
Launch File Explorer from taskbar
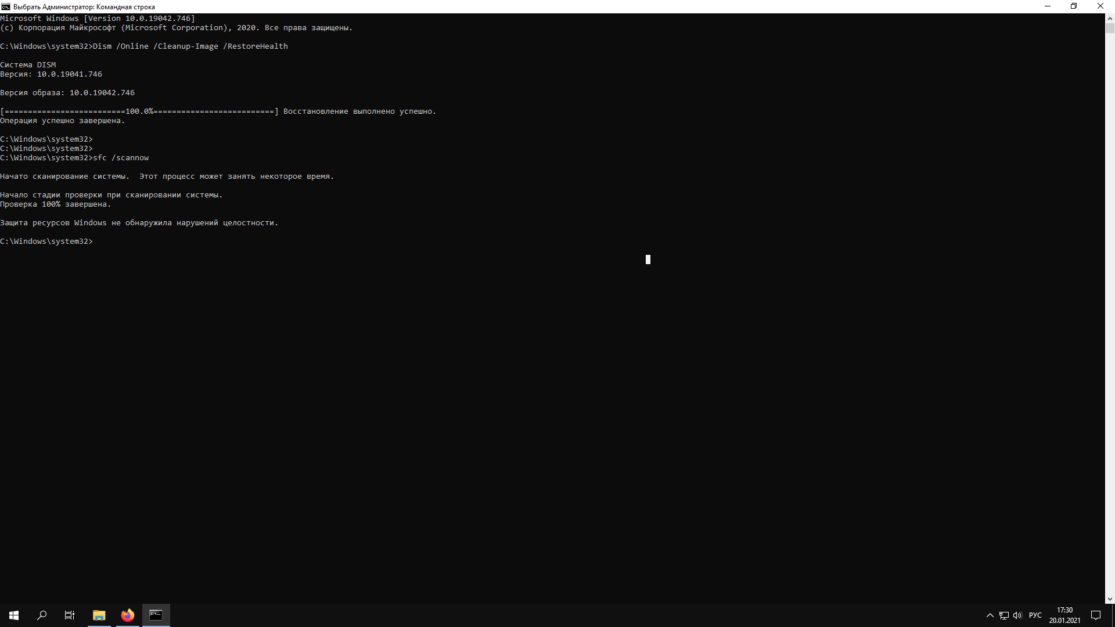99,615
